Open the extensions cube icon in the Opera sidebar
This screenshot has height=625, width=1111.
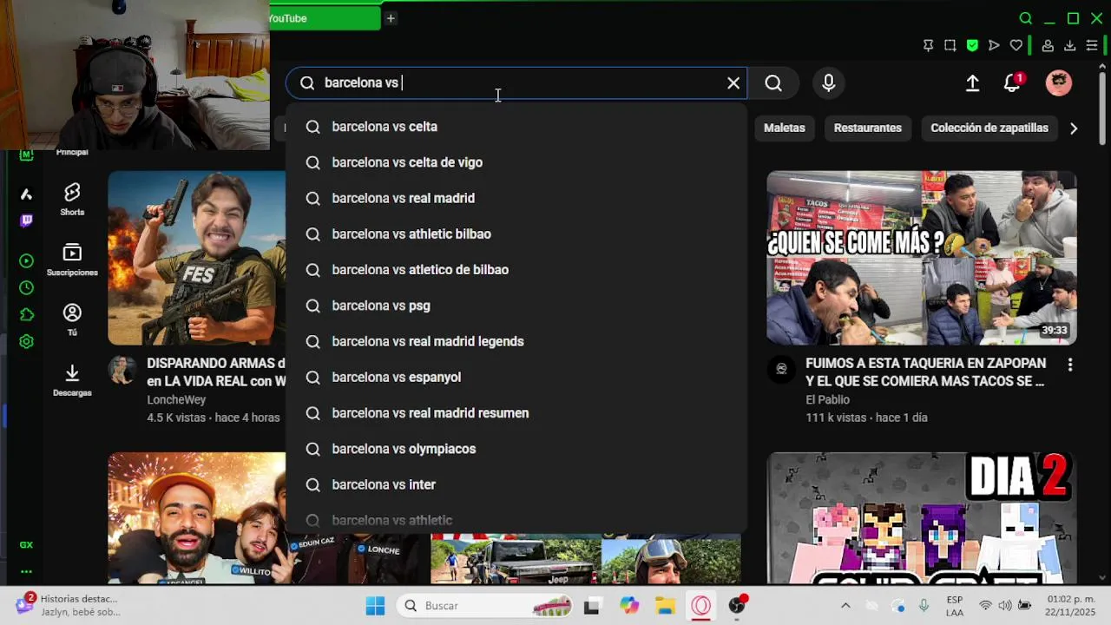click(26, 314)
